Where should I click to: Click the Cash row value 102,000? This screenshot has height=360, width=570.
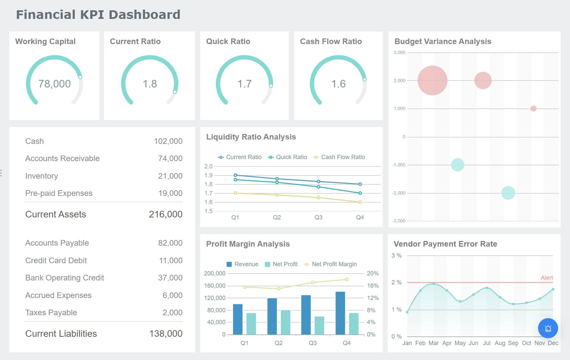(x=168, y=141)
